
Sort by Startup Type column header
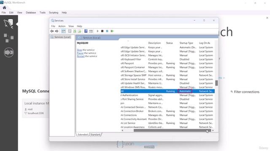pos(186,43)
